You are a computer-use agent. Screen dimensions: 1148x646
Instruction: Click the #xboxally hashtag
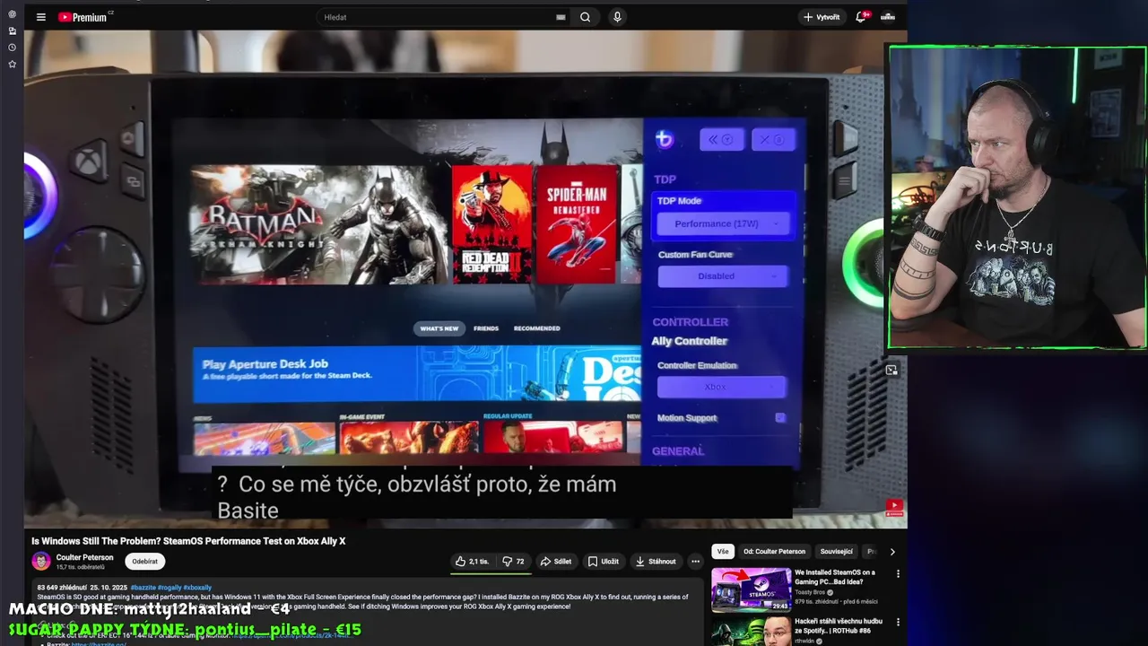(197, 588)
